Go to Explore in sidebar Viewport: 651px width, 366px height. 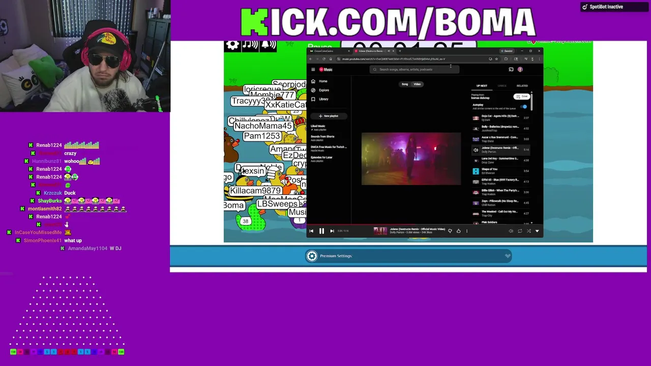320,90
